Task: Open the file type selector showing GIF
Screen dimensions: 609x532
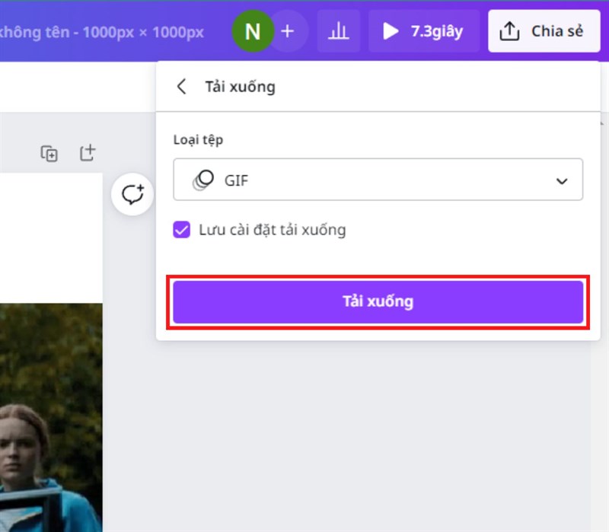Action: tap(378, 180)
